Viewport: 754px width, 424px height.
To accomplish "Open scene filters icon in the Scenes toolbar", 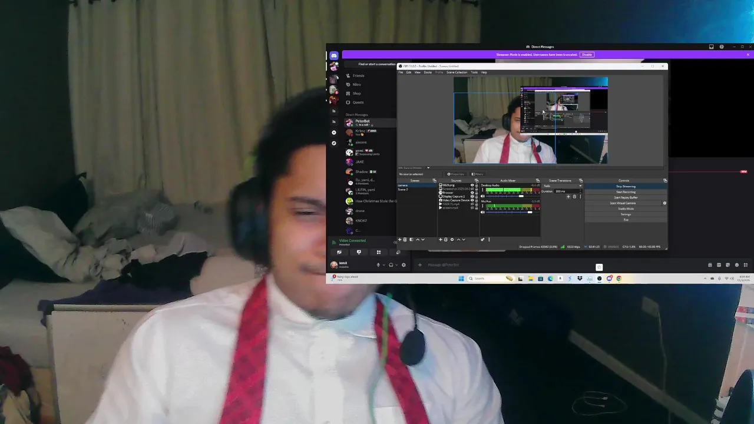I will [411, 240].
